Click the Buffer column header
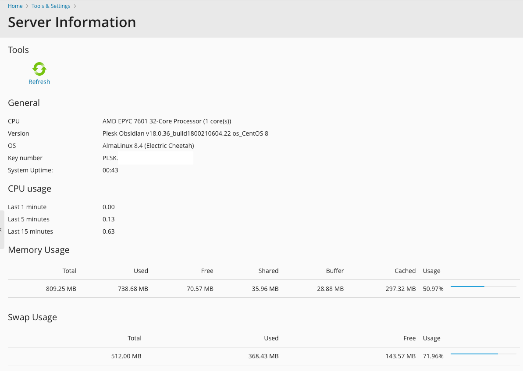Screen dimensions: 523x371 (334, 271)
